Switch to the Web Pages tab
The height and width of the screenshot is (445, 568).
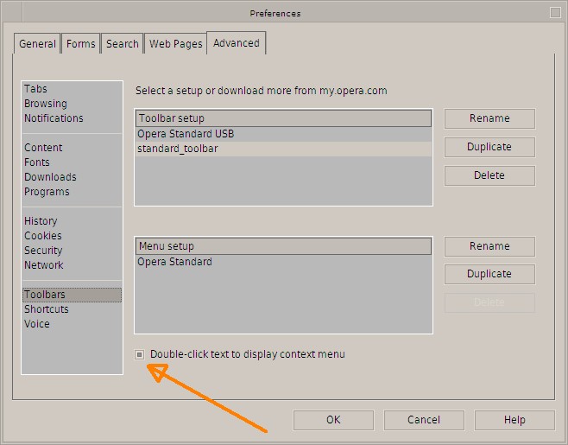175,43
